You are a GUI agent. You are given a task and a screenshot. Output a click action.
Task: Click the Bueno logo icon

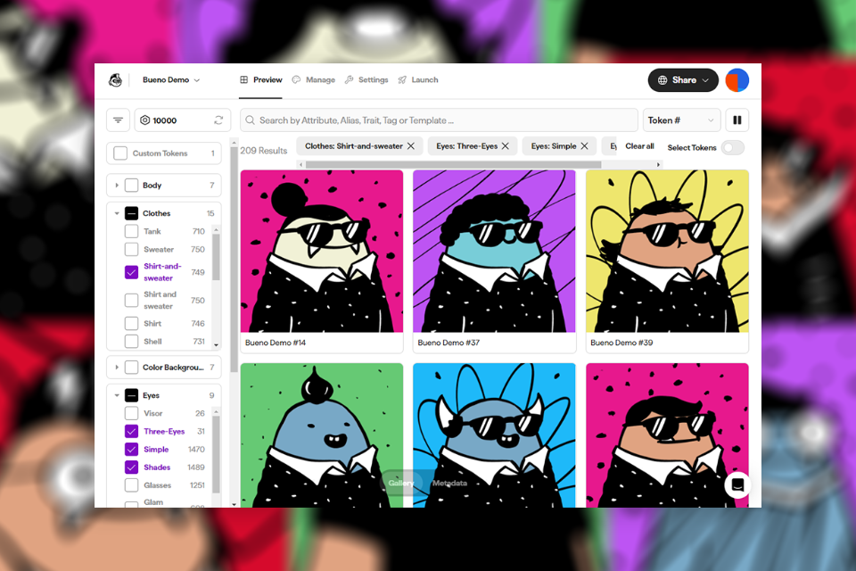[x=115, y=79]
